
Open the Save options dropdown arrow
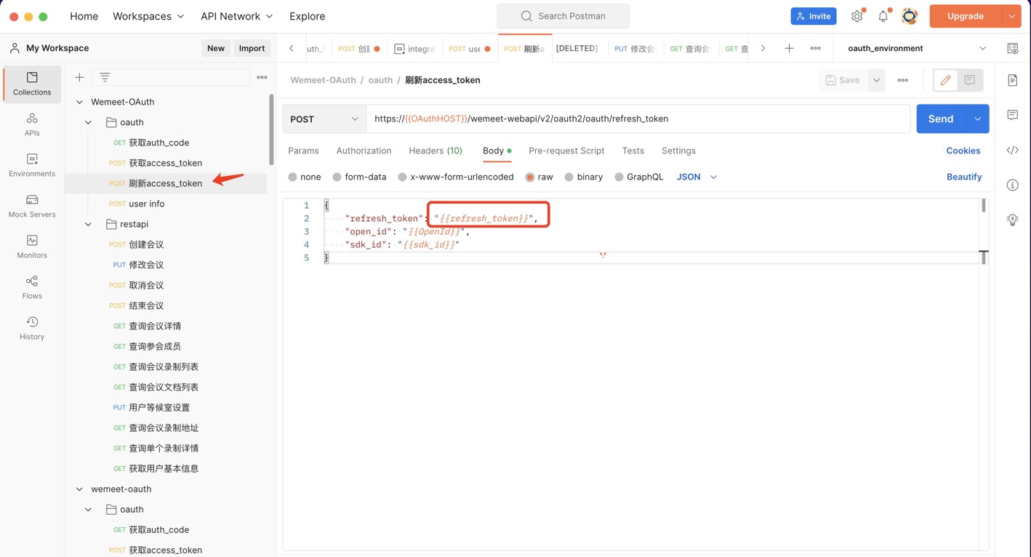pos(876,80)
